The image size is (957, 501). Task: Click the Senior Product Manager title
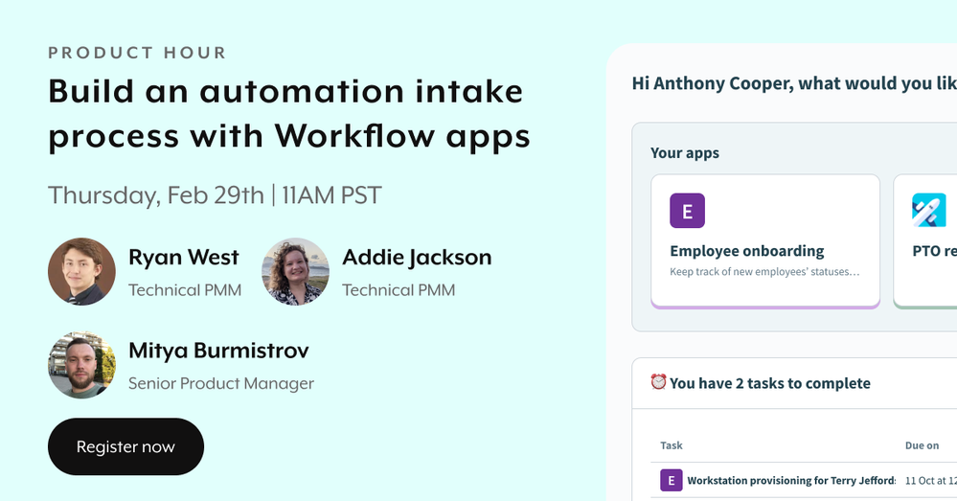(221, 383)
